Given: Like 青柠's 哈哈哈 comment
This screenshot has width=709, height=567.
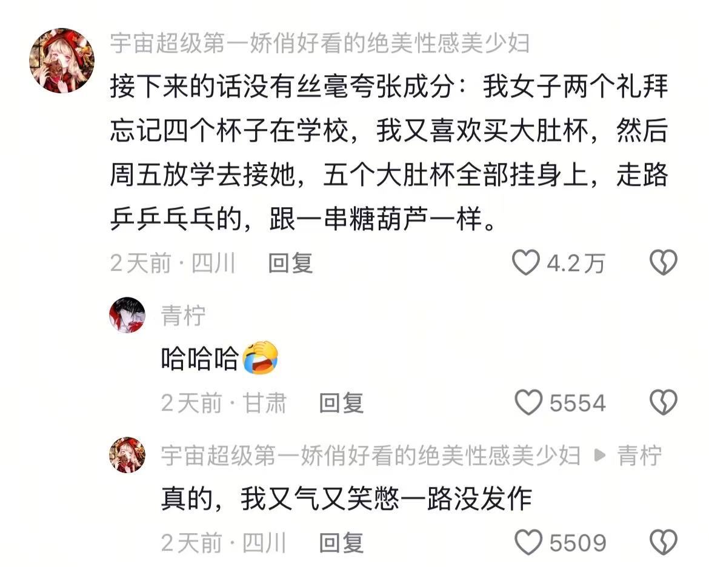Looking at the screenshot, I should (x=528, y=402).
